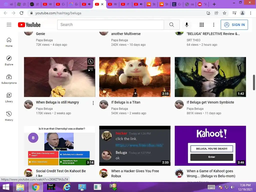Click Watch Later clock on Hungry thumbnail

coord(90,61)
